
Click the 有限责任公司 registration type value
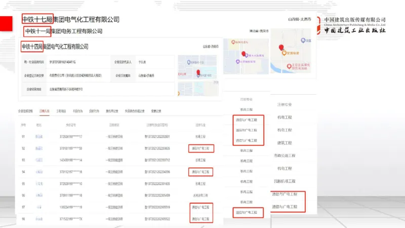click(75, 75)
